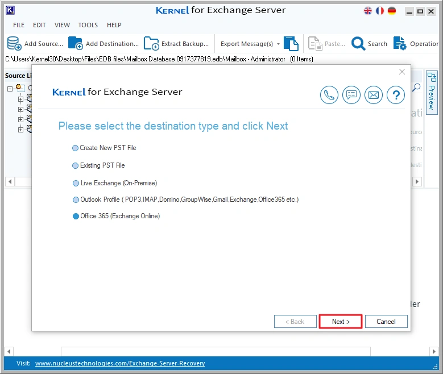Click Extract Backup label in toolbar
Screen dimensions: 443x374
click(x=185, y=44)
